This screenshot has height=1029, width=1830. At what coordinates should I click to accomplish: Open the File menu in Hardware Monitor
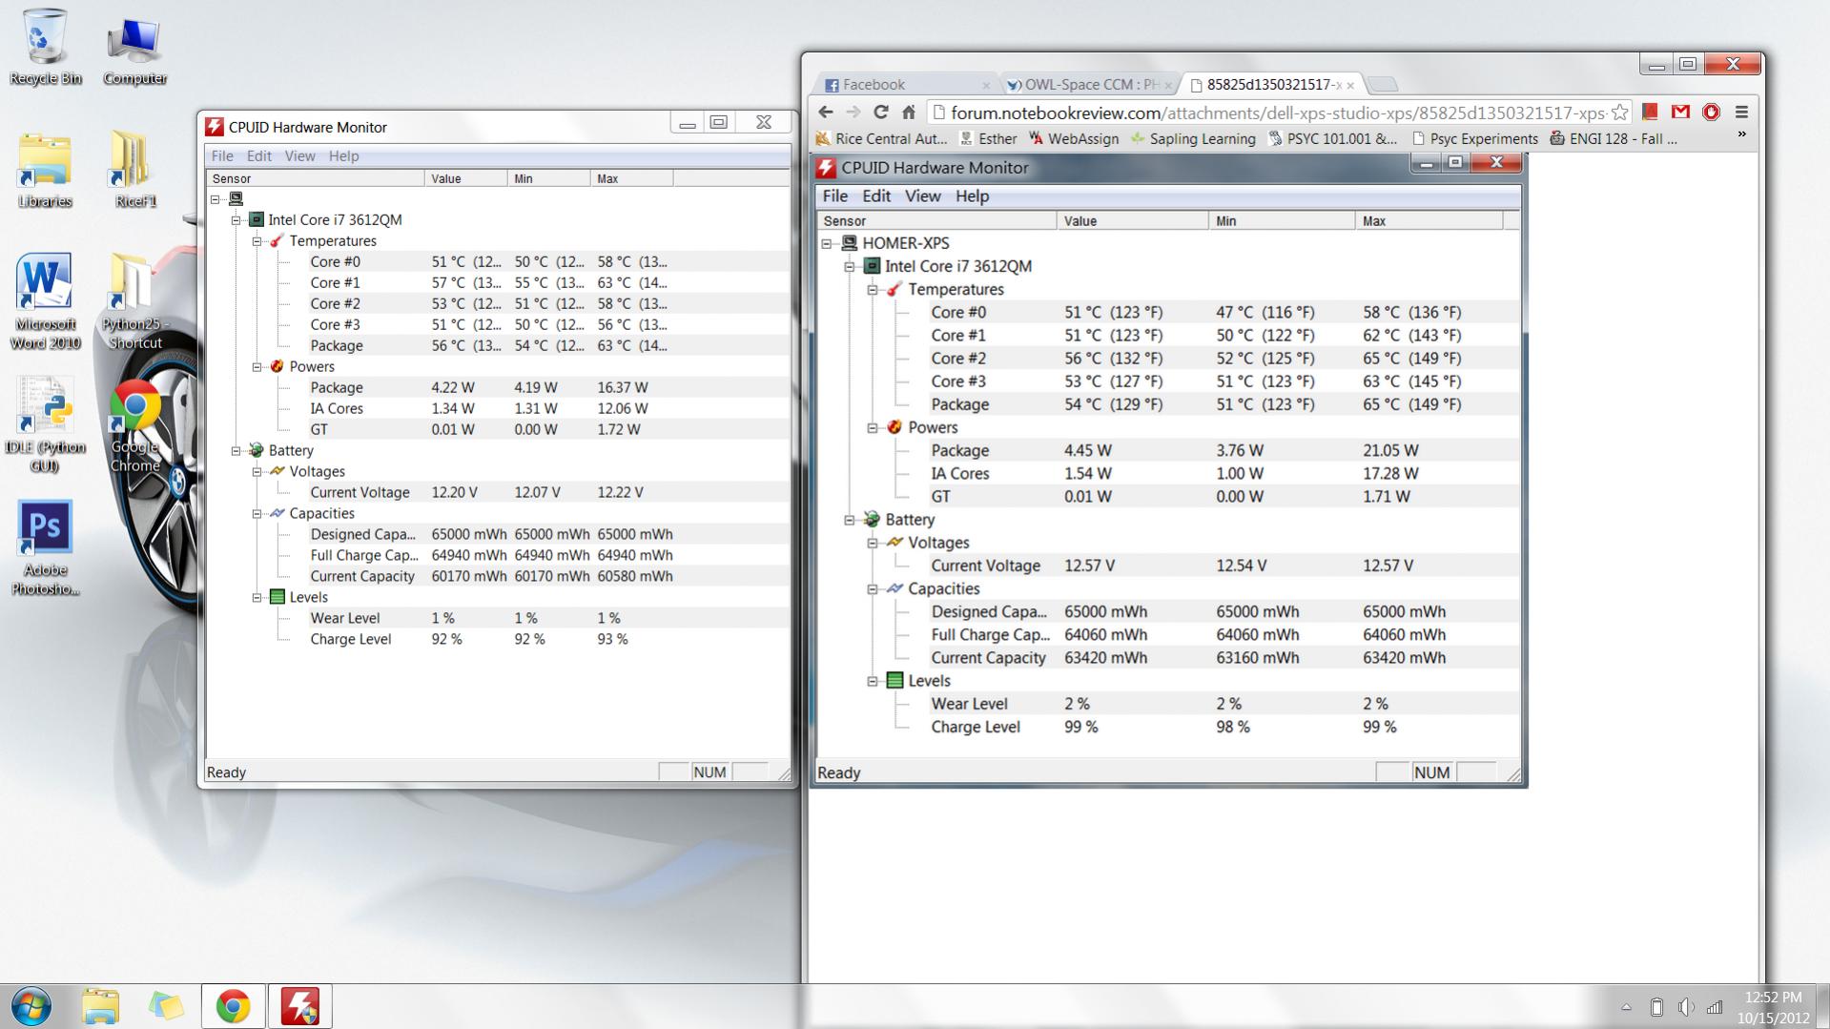[x=222, y=156]
